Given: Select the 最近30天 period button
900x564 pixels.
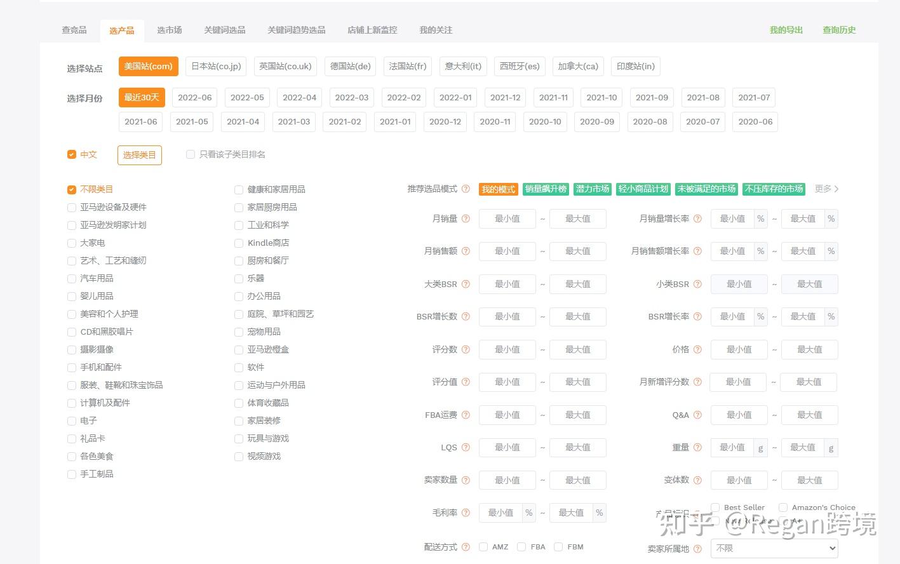Looking at the screenshot, I should (142, 97).
